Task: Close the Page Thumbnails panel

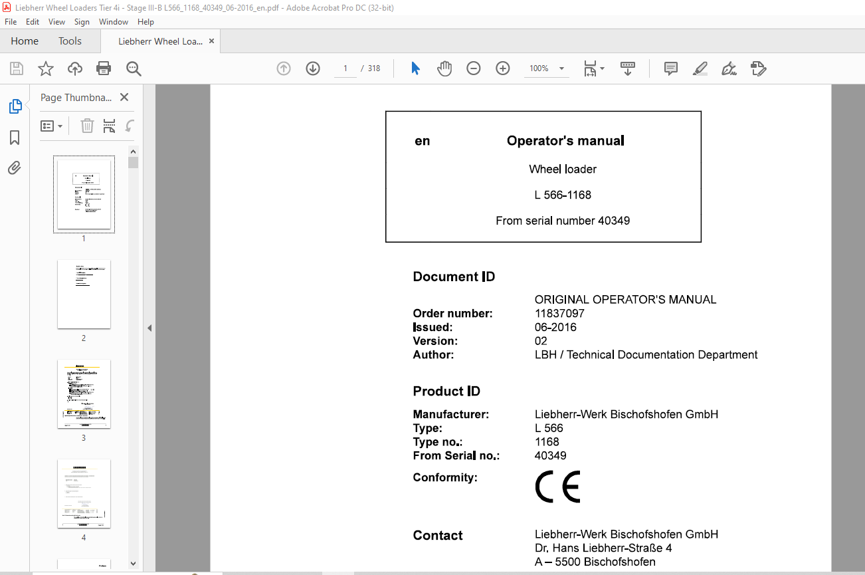Action: [124, 97]
